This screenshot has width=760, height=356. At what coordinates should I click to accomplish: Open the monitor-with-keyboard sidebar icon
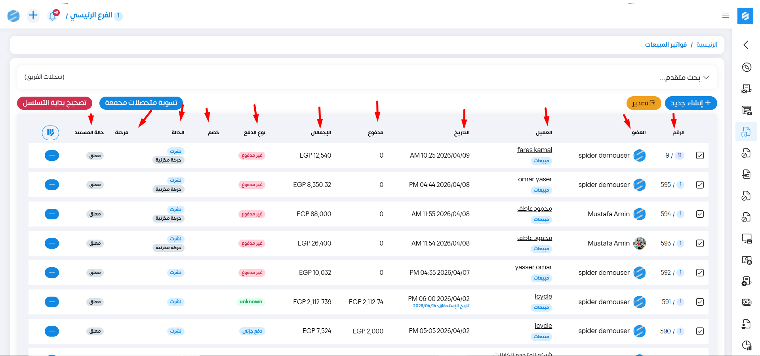(747, 238)
